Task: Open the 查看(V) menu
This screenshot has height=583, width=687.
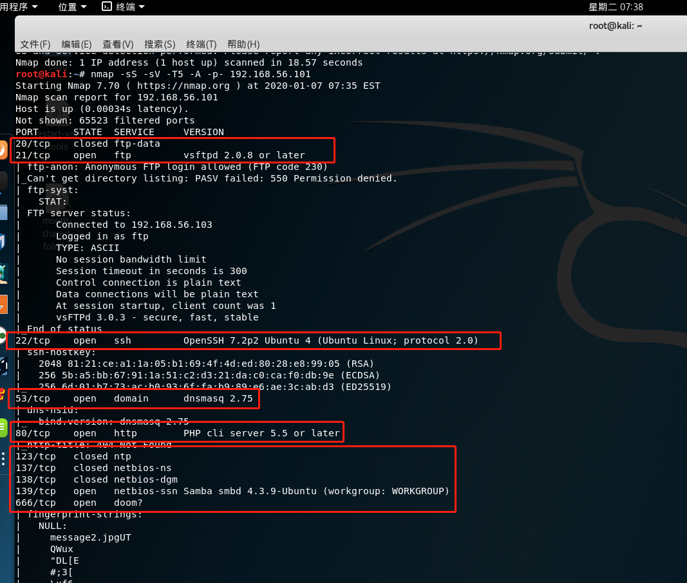Action: click(x=118, y=44)
